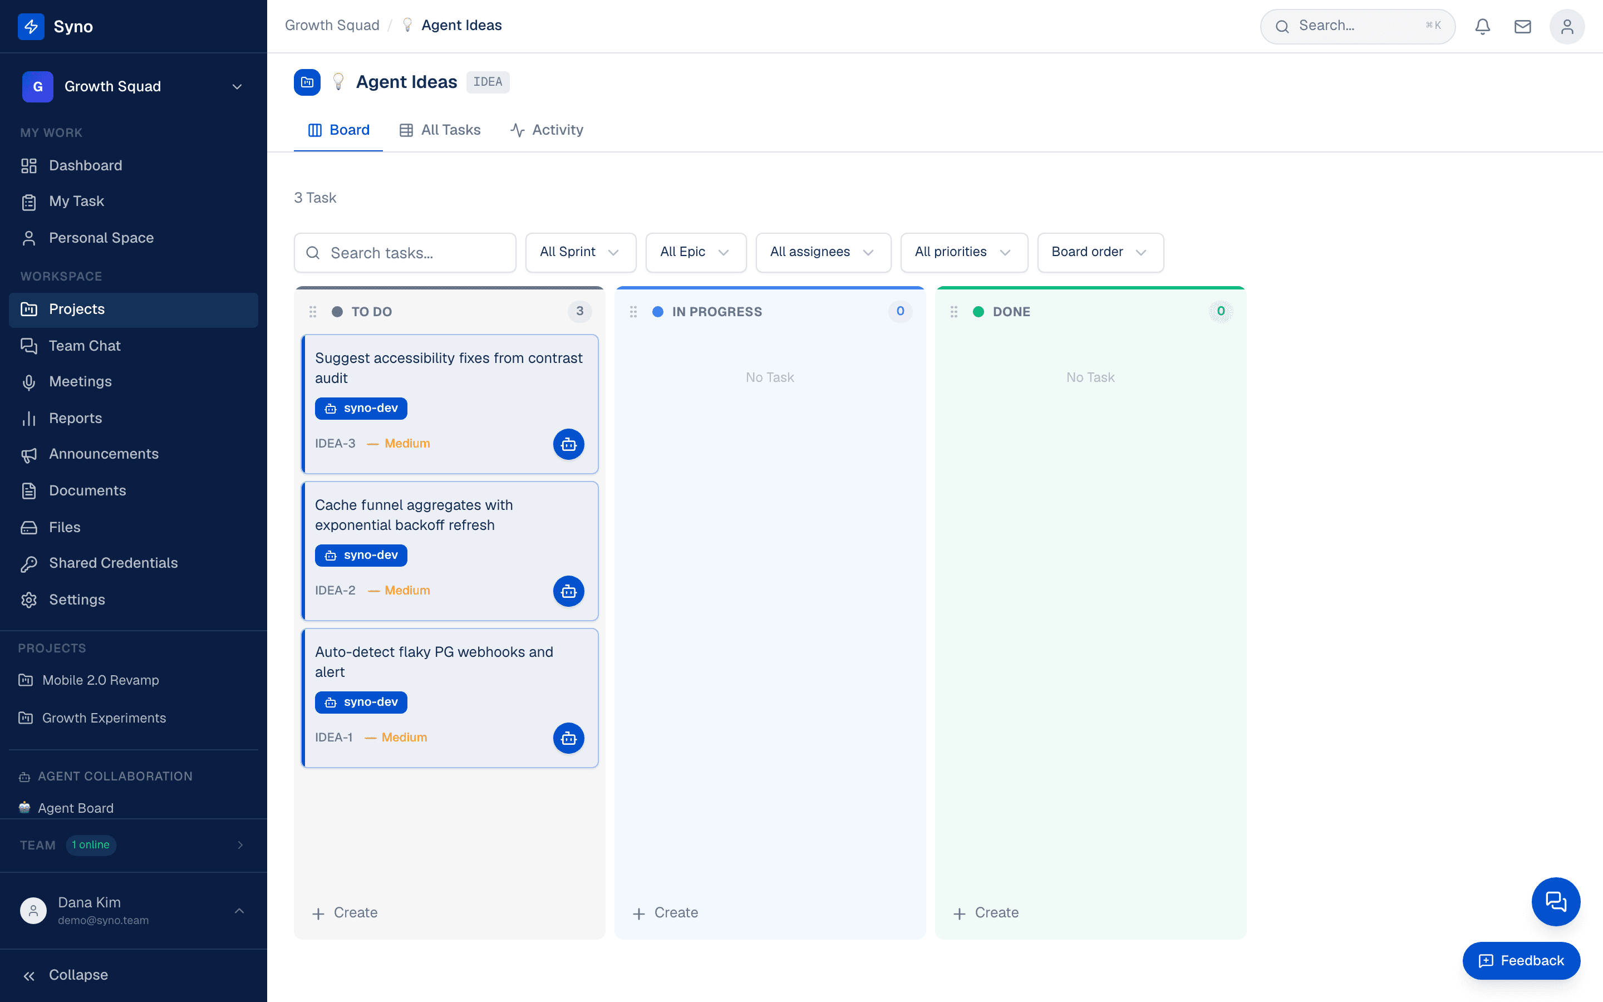Screen dimensions: 1603x1002
Task: Expand the Dana Kim account menu
Action: click(x=133, y=911)
